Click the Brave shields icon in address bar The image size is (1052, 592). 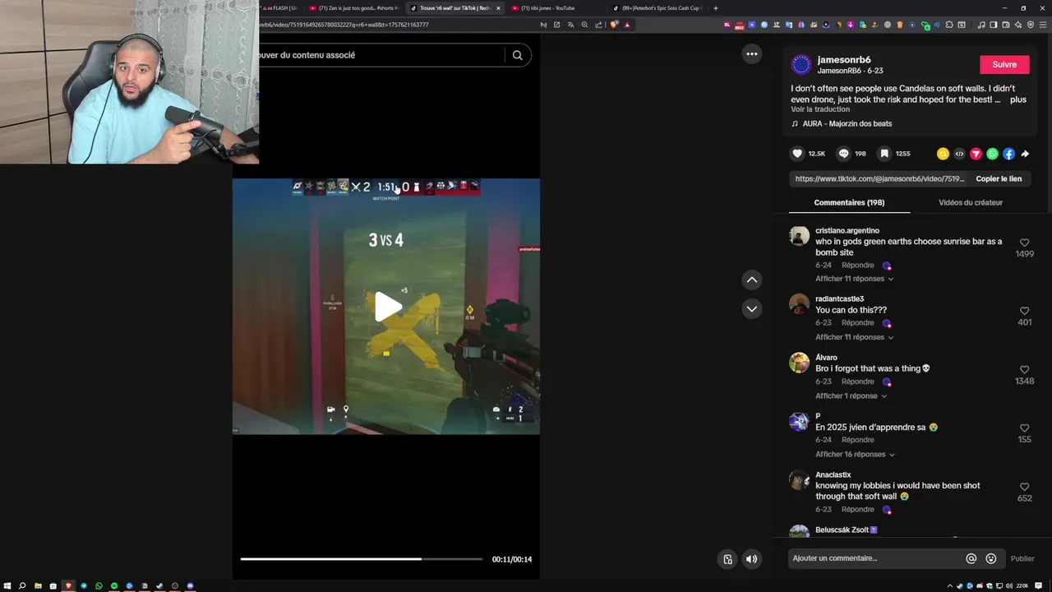pyautogui.click(x=613, y=25)
